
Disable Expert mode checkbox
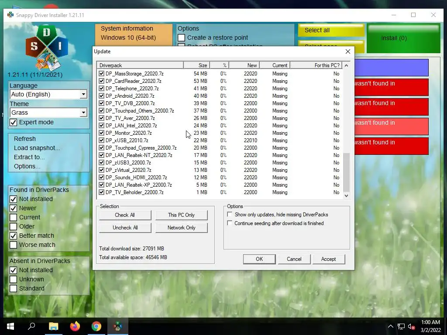14,123
